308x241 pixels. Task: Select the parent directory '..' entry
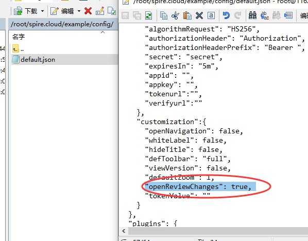(18, 49)
